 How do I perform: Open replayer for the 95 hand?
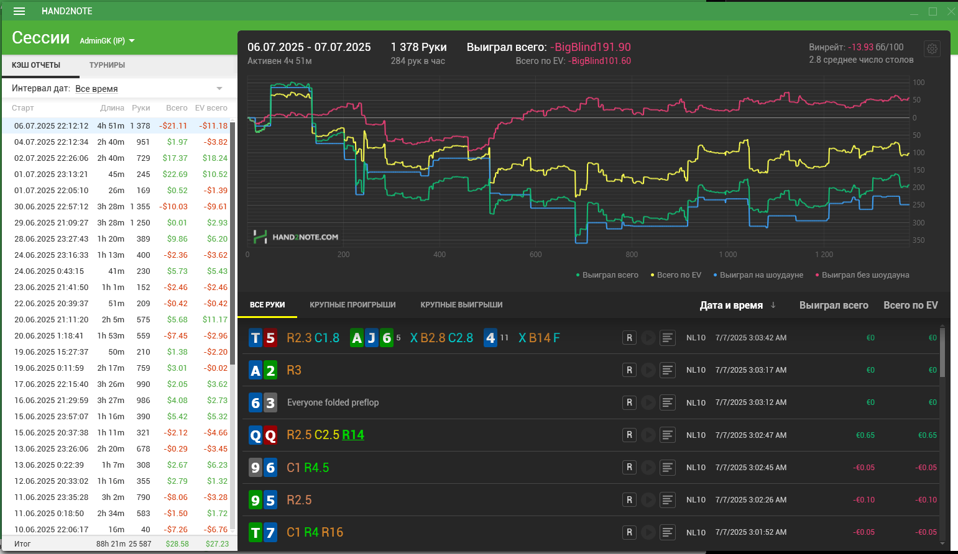(x=629, y=499)
